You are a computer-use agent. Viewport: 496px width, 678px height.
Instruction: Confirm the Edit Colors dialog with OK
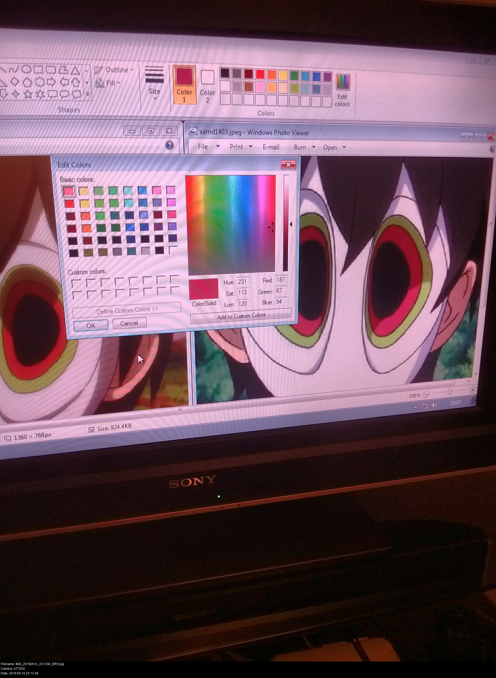pyautogui.click(x=91, y=326)
